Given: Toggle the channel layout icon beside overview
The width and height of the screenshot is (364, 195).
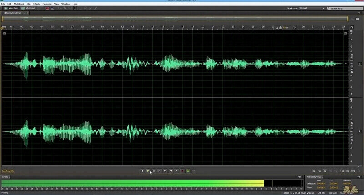Looking at the screenshot, I should [x=357, y=19].
